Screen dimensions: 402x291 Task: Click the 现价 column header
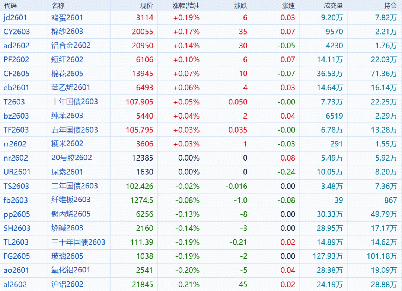pyautogui.click(x=146, y=6)
